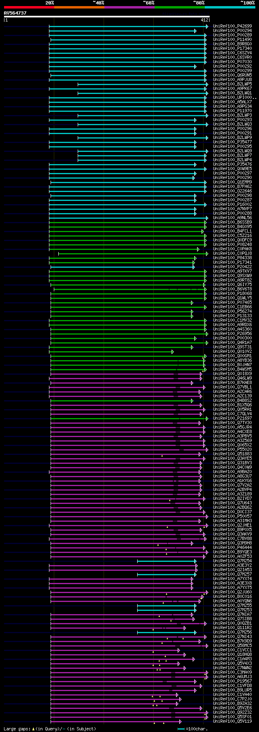This screenshot has height=732, width=259.
Task: Click the hit label UniRef100_P35477
Action: 232,142
